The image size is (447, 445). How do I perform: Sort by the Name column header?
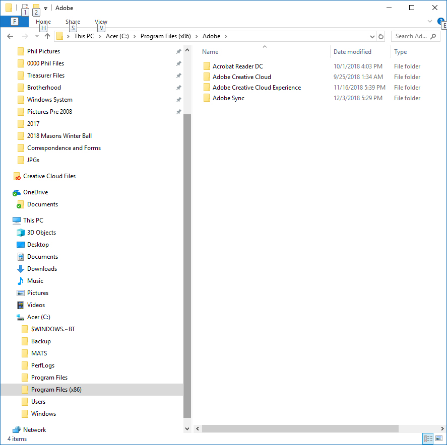click(210, 52)
